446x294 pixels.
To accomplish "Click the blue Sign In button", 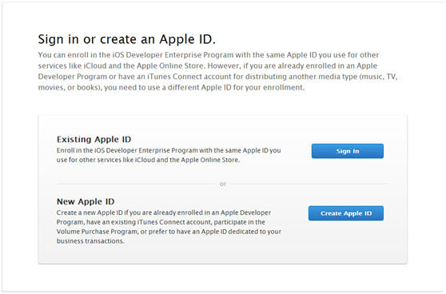I will pos(348,151).
